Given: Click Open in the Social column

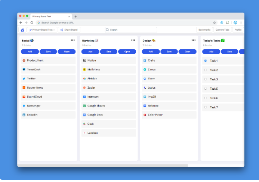Looking at the screenshot, I should click(67, 52).
